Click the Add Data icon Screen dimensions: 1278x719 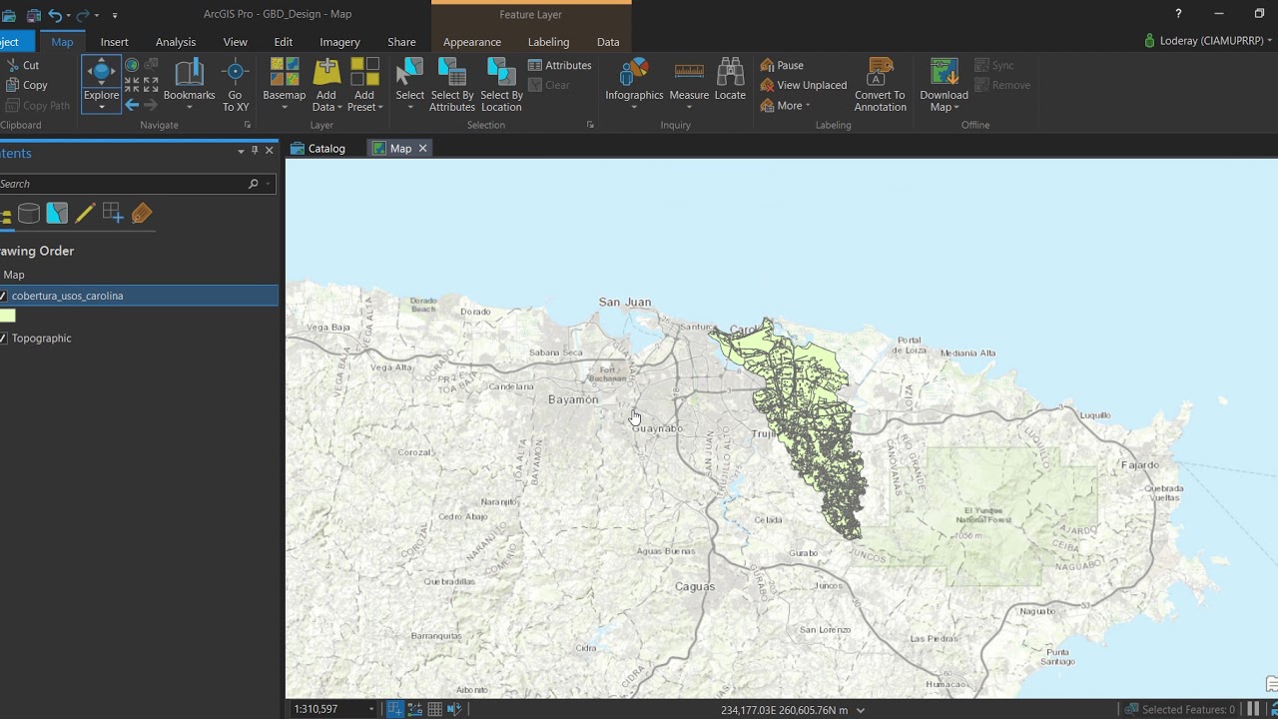(x=326, y=72)
